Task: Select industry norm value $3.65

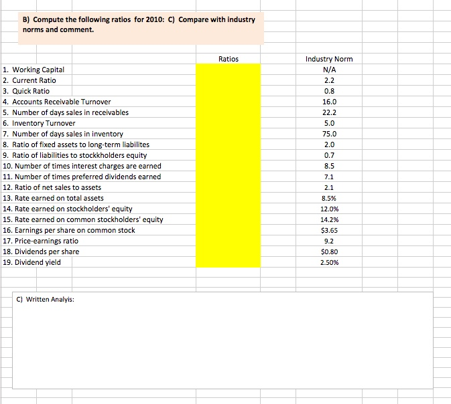Action: (x=329, y=230)
